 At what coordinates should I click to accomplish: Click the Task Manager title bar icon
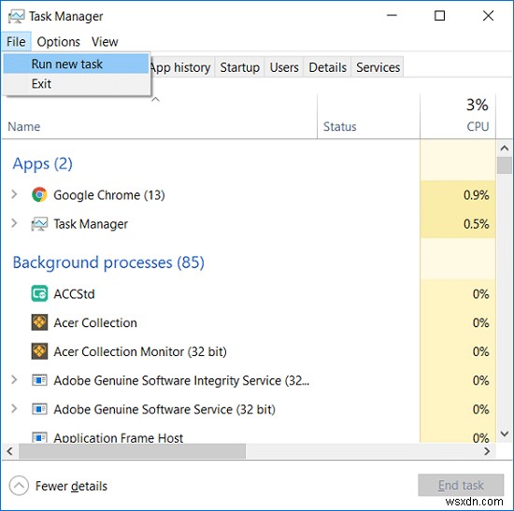click(x=16, y=17)
